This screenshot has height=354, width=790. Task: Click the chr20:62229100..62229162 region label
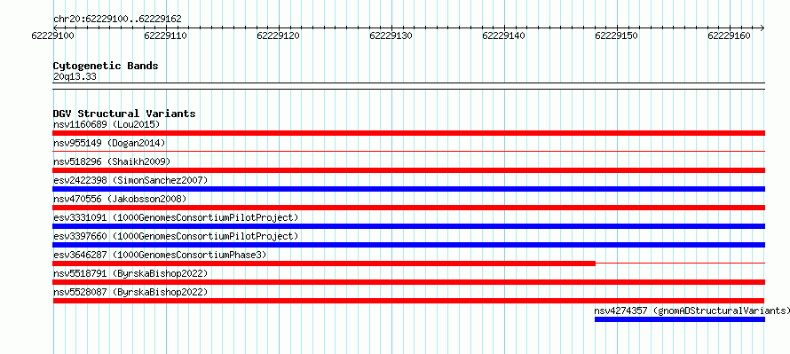point(117,20)
